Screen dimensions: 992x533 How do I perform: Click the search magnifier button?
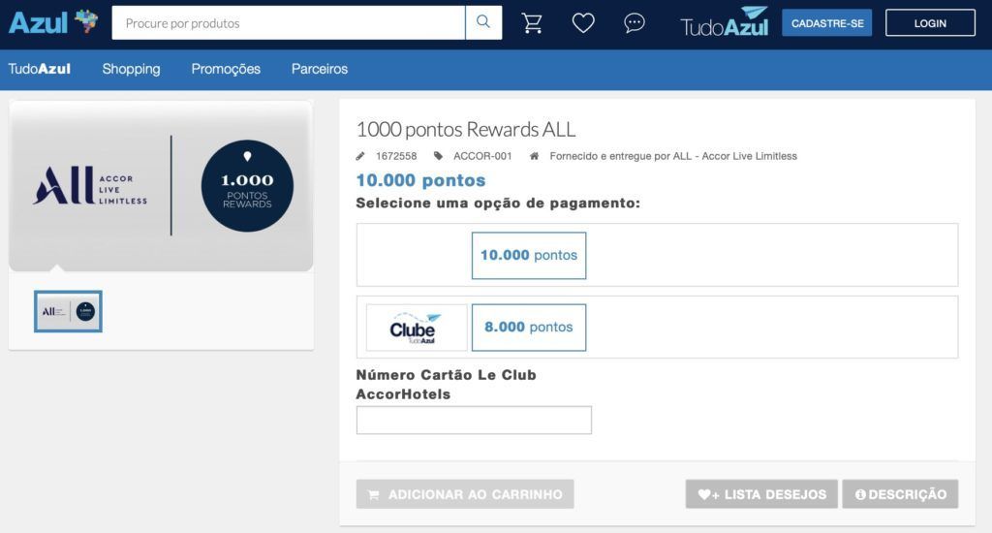pyautogui.click(x=483, y=23)
